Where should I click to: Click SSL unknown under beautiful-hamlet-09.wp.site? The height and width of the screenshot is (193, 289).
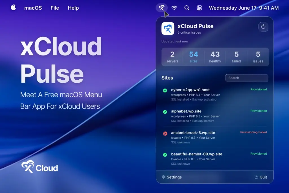[180, 164]
